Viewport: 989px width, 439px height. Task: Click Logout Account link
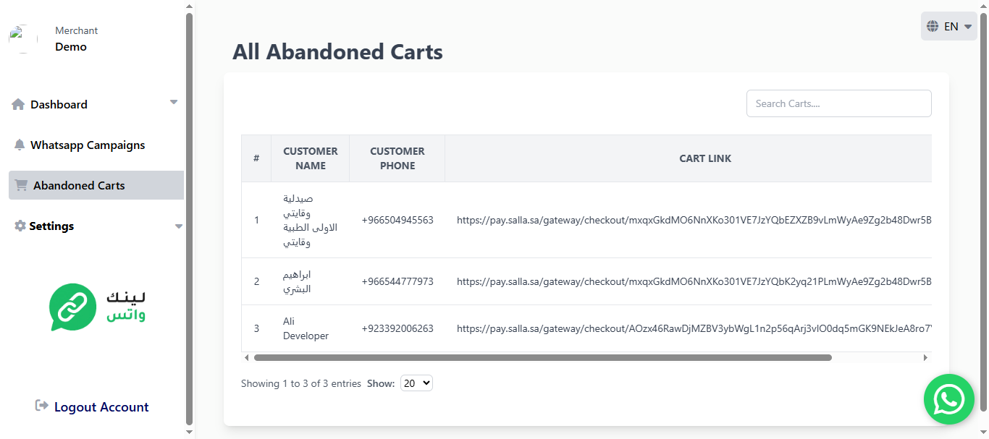(x=101, y=407)
